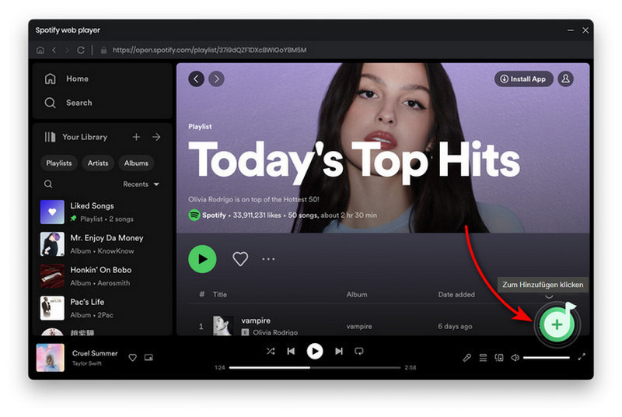Screen dimensions: 622x417
Task: Click the white play button in player bar
Action: coord(315,351)
